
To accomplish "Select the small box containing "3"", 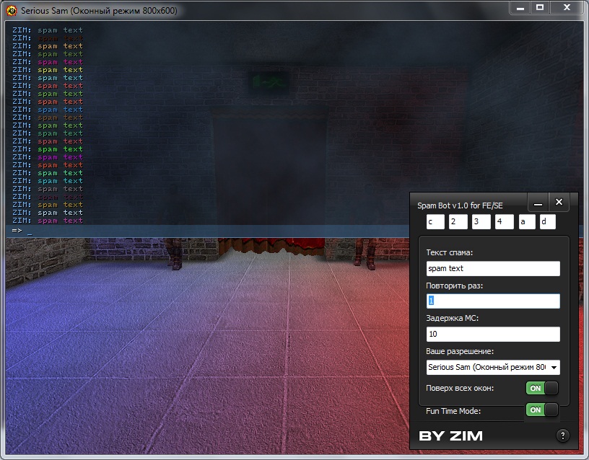I will click(x=481, y=222).
